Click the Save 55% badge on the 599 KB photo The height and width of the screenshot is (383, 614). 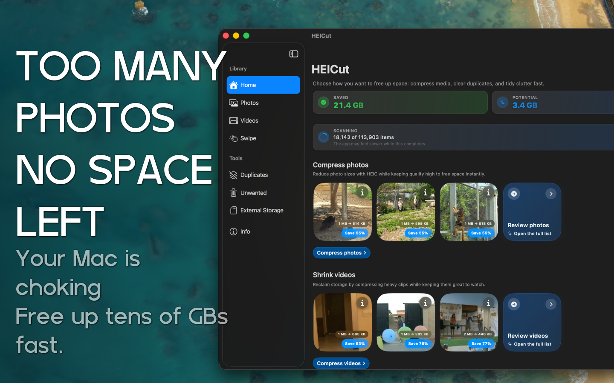tap(418, 233)
